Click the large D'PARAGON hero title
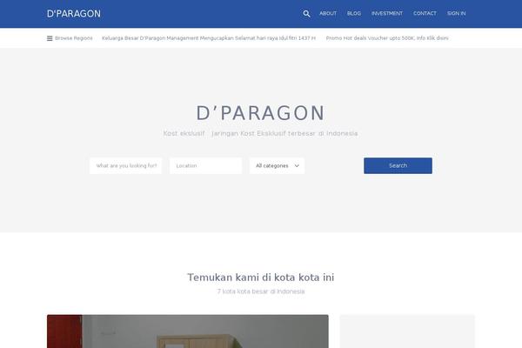This screenshot has height=348, width=522. (x=260, y=113)
